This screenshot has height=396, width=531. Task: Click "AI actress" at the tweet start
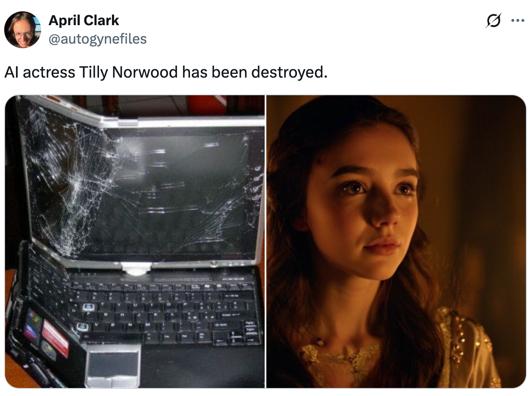tap(39, 72)
